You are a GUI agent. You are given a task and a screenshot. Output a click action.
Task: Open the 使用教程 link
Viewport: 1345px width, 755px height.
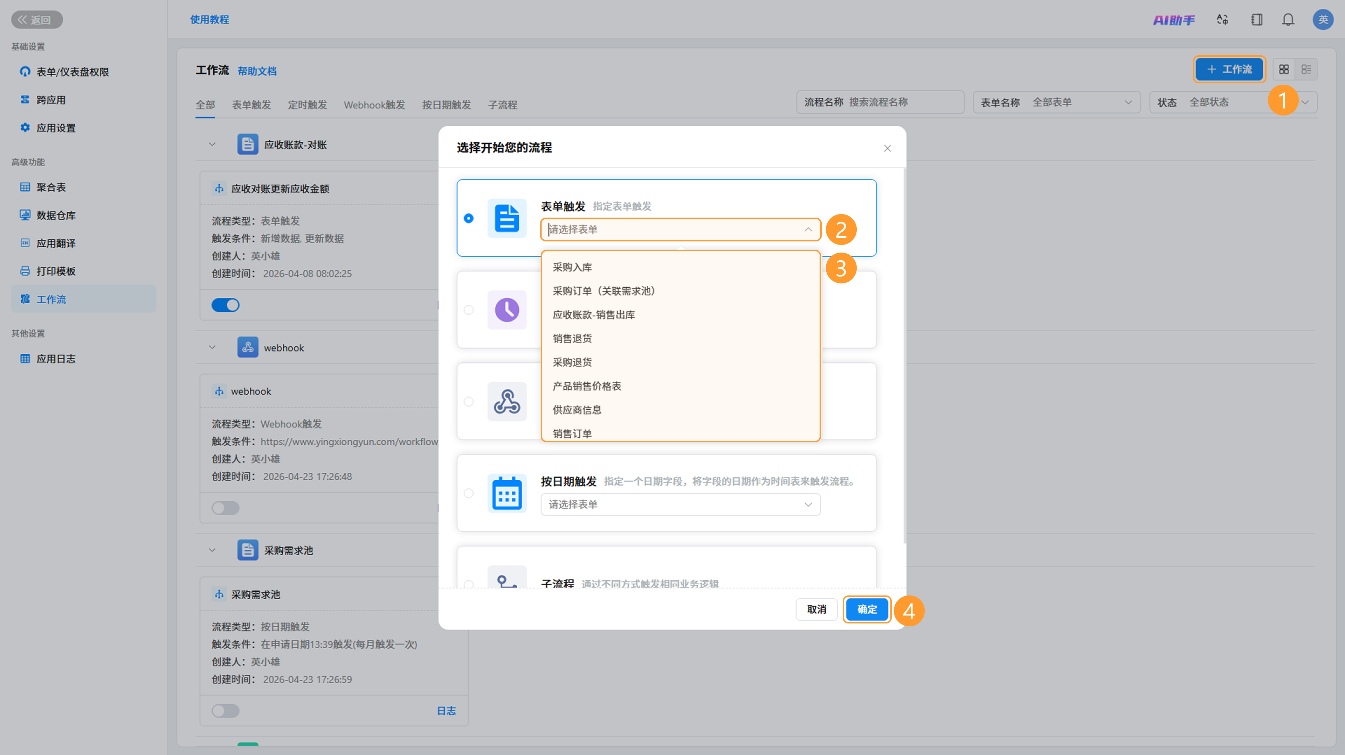pyautogui.click(x=209, y=20)
